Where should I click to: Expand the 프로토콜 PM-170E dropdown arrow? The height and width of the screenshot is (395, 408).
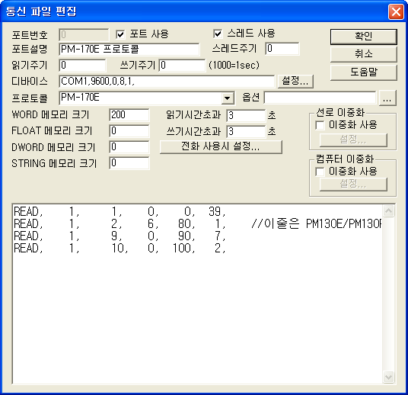pyautogui.click(x=227, y=98)
